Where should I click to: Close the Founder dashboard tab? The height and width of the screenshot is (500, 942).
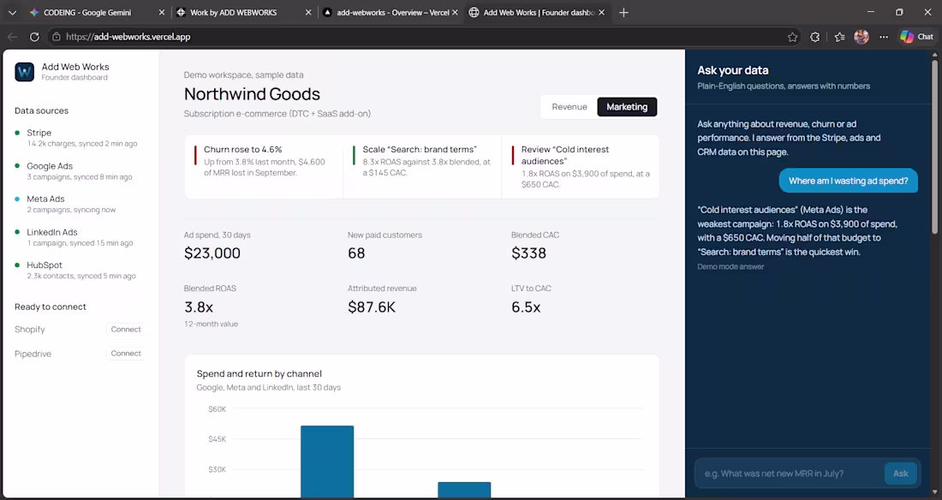(601, 13)
